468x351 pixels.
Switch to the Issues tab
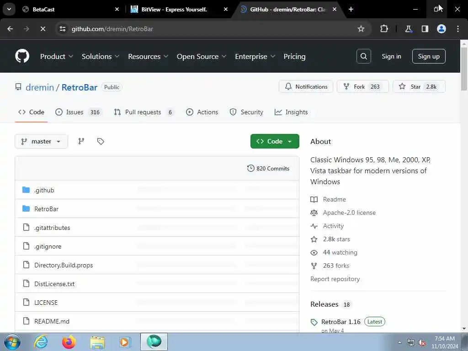(x=79, y=112)
